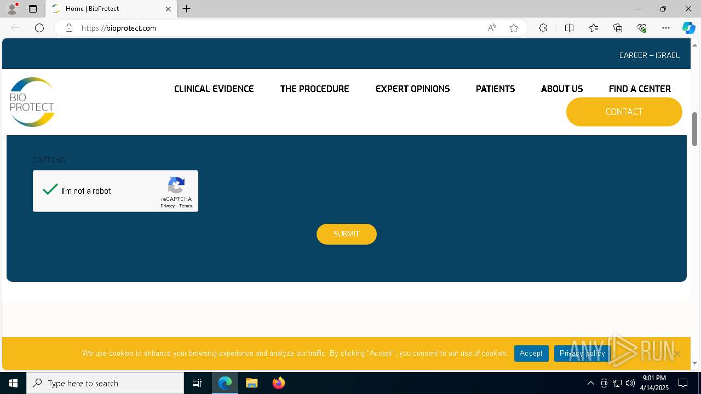Open the PATIENTS menu item
Image resolution: width=701 pixels, height=394 pixels.
point(495,89)
